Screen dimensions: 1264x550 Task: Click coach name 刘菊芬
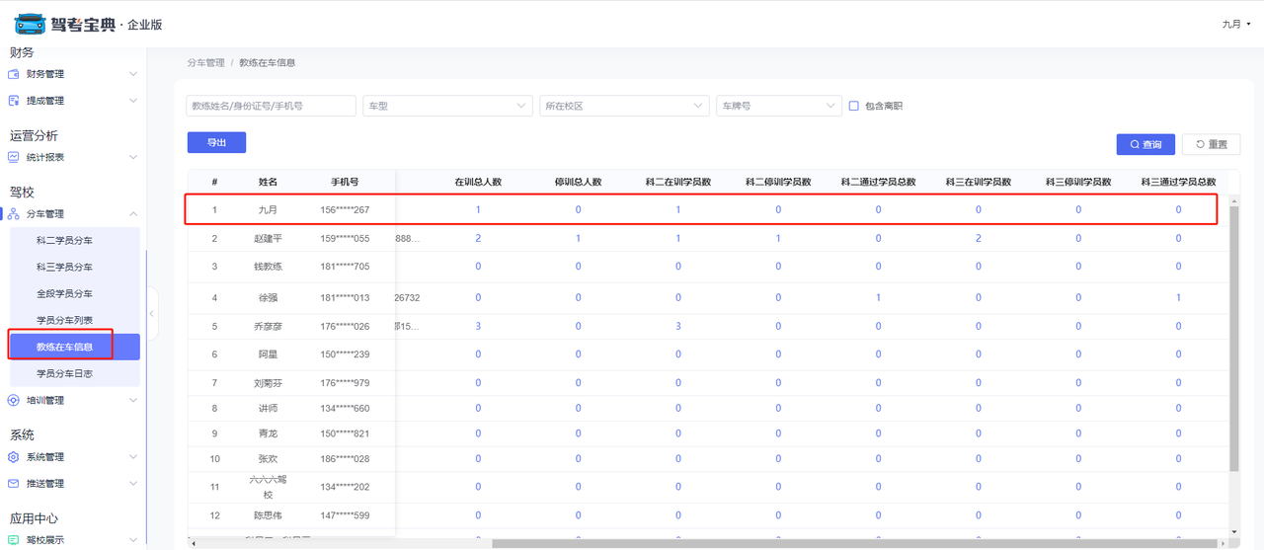(x=269, y=383)
